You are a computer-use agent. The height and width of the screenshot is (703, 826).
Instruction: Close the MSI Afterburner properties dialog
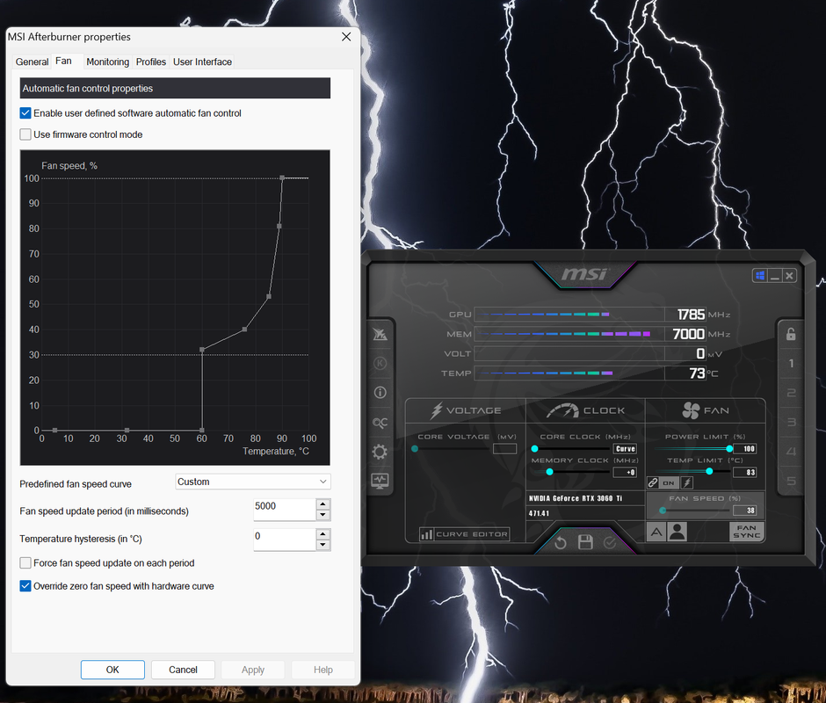click(x=346, y=37)
